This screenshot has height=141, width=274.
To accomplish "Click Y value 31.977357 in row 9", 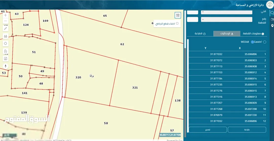I will coord(216,103).
